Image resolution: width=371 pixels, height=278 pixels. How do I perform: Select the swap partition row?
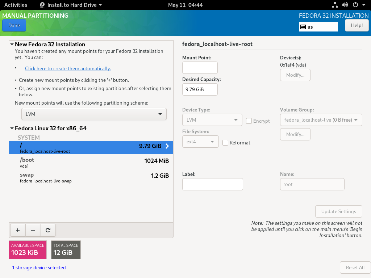91,177
